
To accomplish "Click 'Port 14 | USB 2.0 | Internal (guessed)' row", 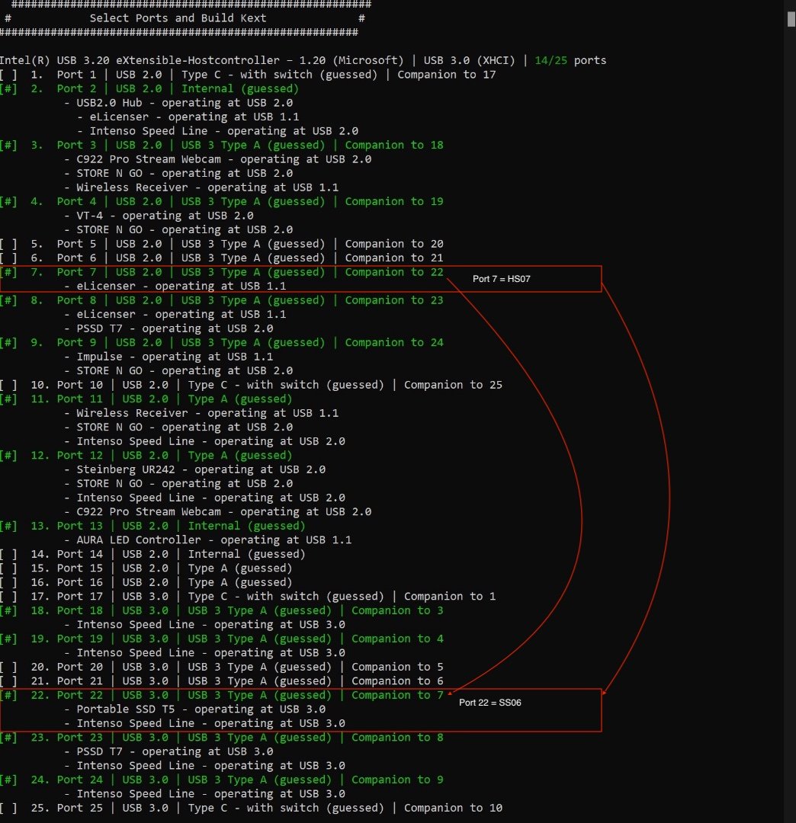I will [x=152, y=554].
